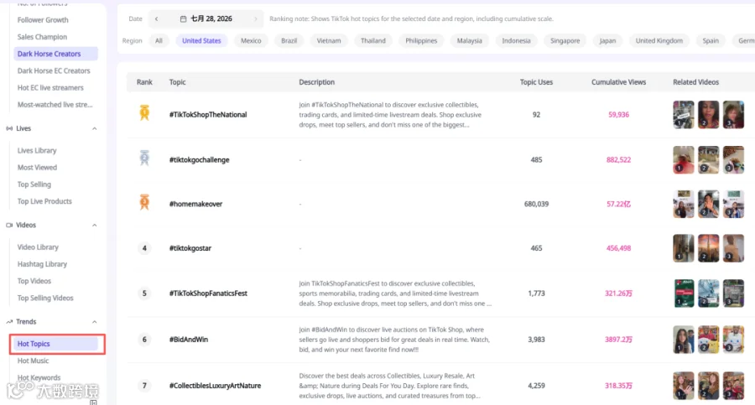Select the Singapore region filter
755x405 pixels.
[565, 41]
